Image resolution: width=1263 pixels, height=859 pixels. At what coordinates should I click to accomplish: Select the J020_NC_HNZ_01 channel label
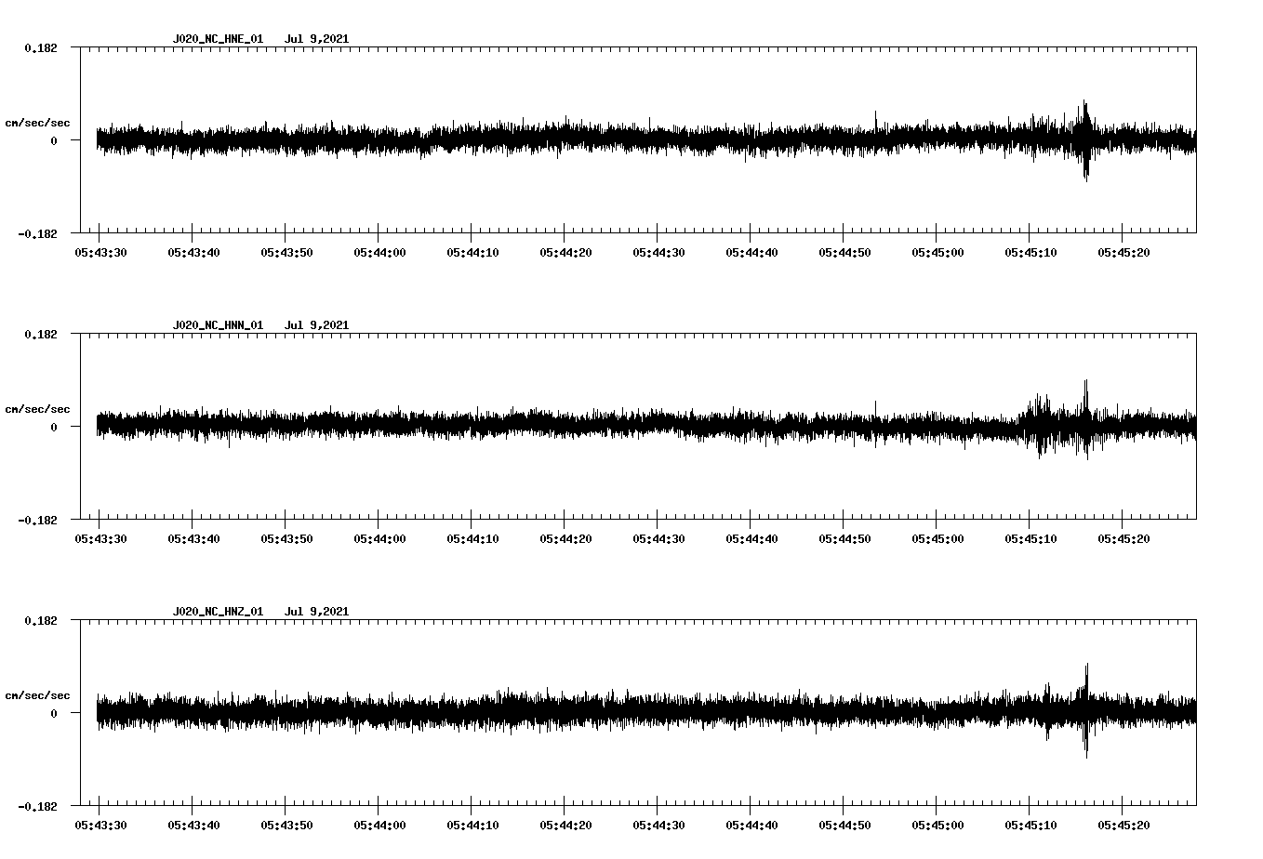pos(217,612)
